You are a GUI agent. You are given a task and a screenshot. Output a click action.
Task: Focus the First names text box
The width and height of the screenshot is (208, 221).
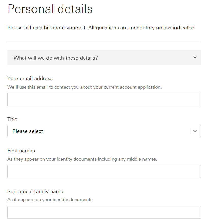[x=104, y=172]
